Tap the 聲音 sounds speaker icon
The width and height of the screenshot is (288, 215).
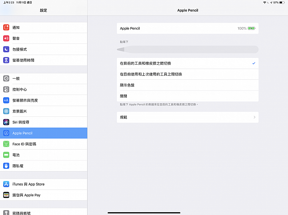pyautogui.click(x=6, y=38)
